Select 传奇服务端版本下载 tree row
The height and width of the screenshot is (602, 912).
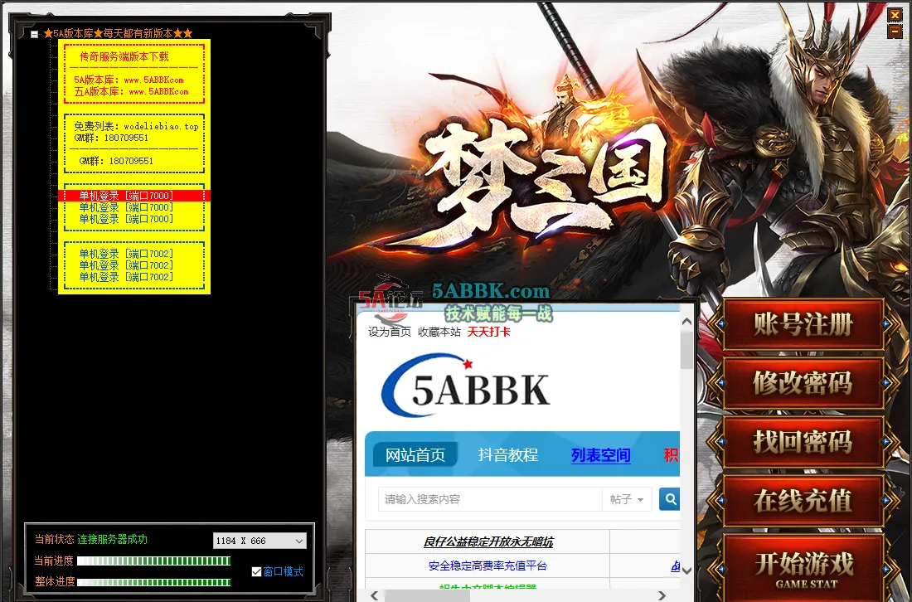tap(124, 56)
